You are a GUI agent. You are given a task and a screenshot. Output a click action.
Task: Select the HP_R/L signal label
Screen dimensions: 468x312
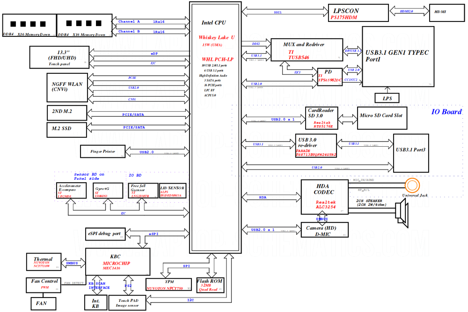point(364,190)
